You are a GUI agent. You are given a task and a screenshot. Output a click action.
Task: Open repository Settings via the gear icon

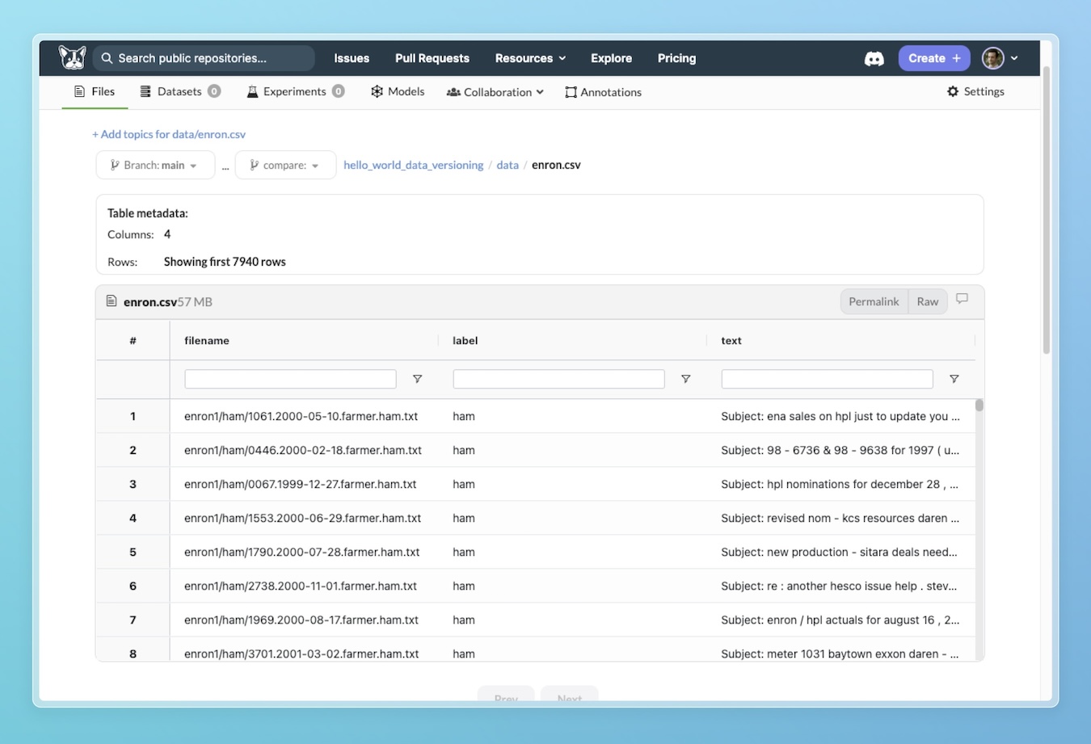tap(952, 91)
